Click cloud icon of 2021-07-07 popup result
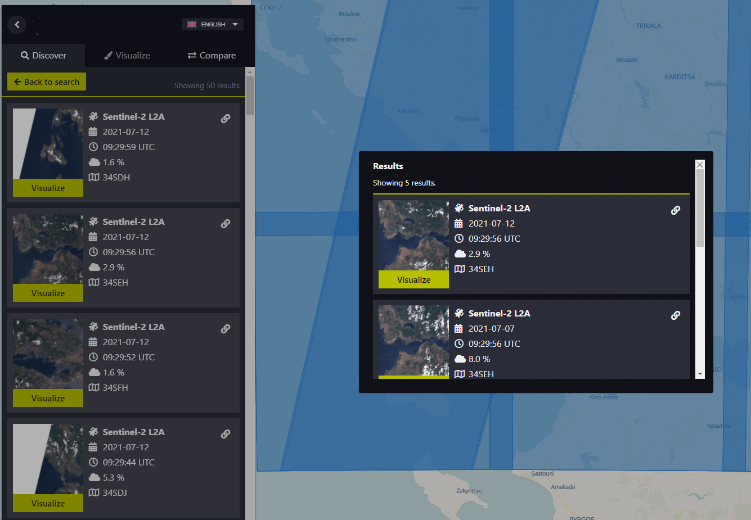Image resolution: width=751 pixels, height=520 pixels. (x=460, y=359)
